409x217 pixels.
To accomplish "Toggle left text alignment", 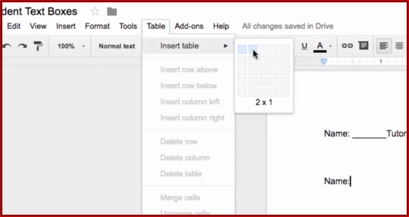I will [383, 46].
